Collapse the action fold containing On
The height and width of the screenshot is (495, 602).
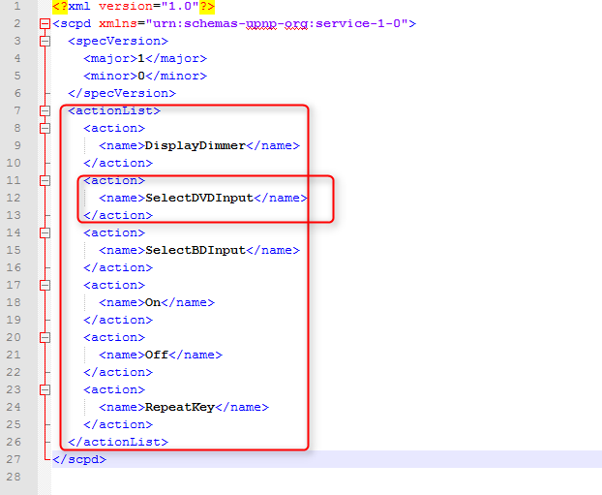click(45, 285)
